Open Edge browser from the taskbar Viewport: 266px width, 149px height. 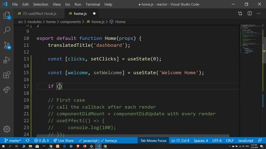(x=64, y=146)
